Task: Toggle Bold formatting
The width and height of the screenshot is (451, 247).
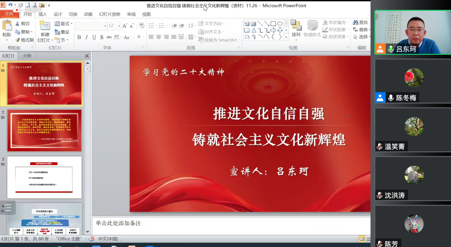Action: coord(79,37)
